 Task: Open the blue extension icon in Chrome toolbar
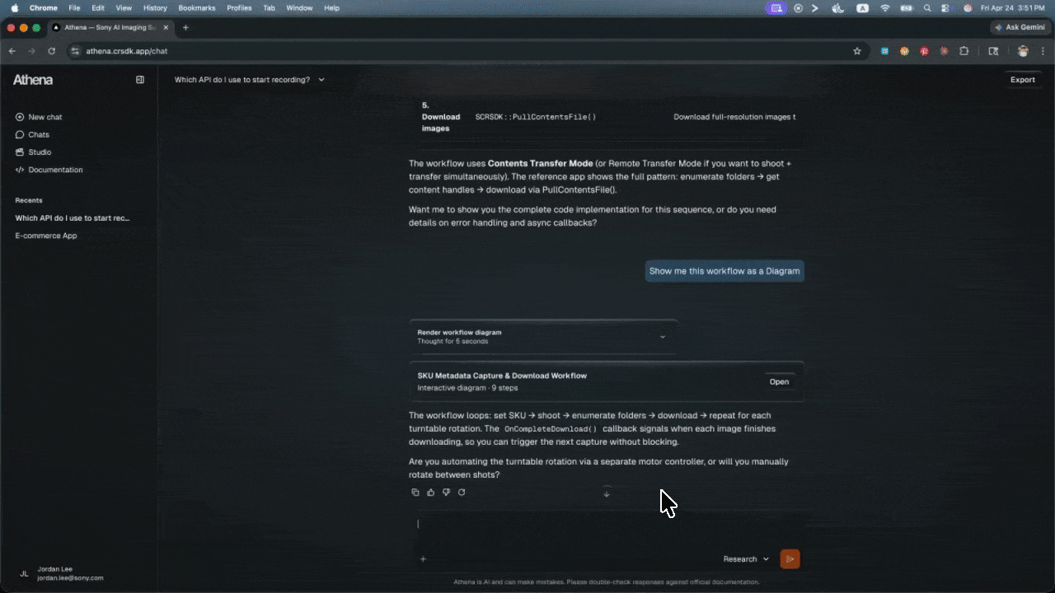coord(884,51)
